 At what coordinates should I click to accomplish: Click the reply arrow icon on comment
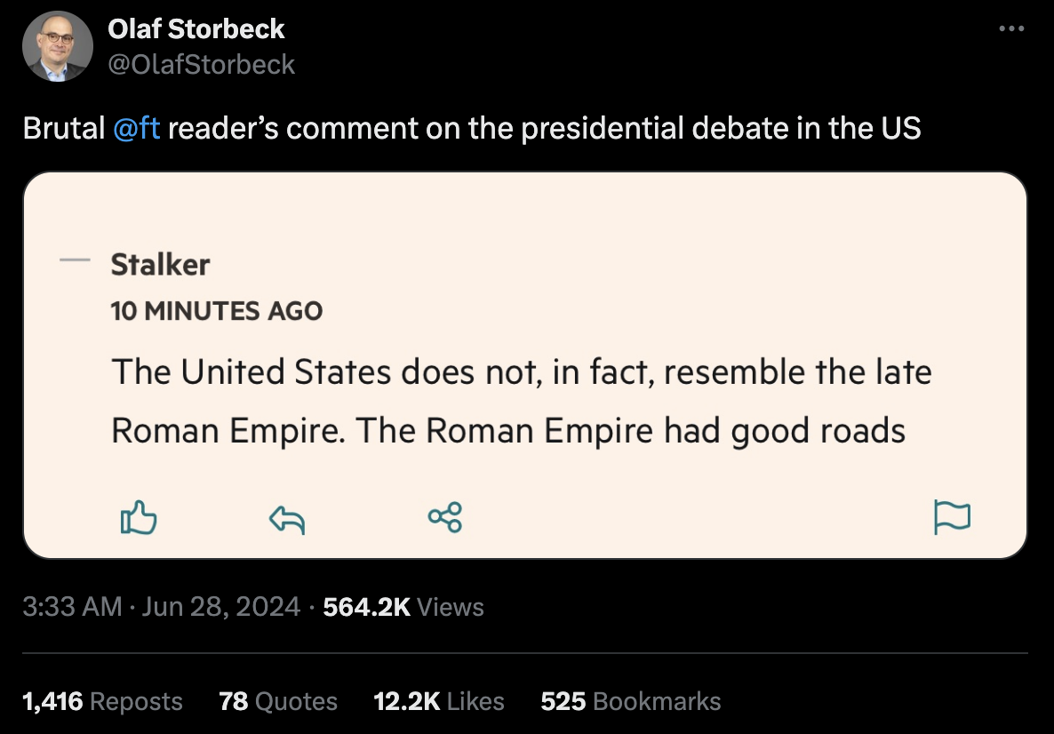287,518
